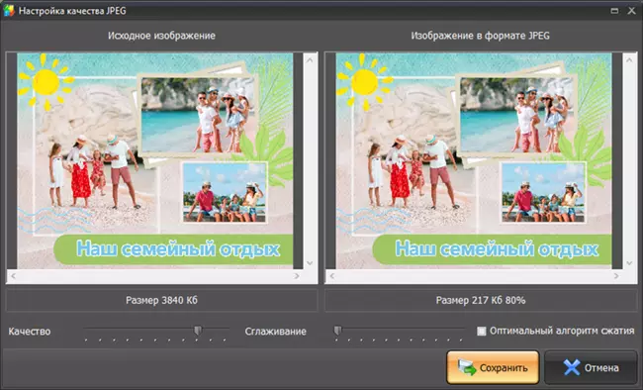Close the Настройка качества JPEG dialog

[x=631, y=11]
